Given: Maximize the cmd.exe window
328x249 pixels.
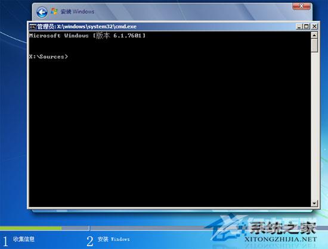Looking at the screenshot, I should pos(307,27).
